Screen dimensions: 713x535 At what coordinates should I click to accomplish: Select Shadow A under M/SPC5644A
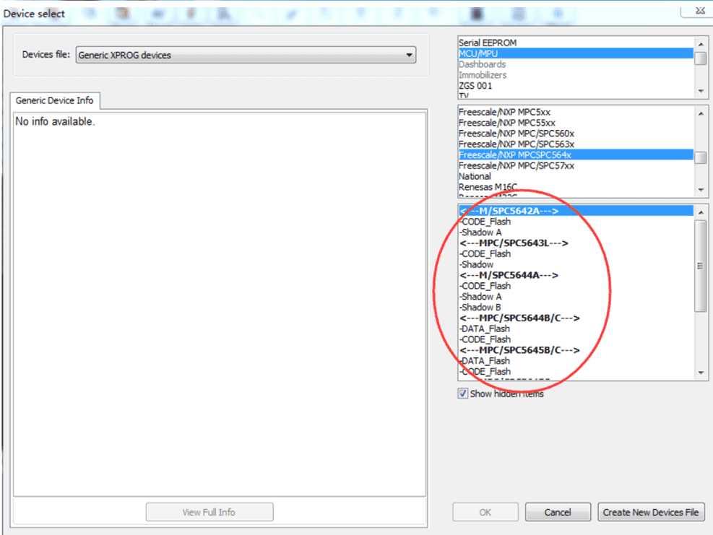pyautogui.click(x=576, y=297)
